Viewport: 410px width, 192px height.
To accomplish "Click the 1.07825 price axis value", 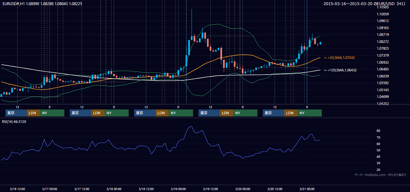I will click(x=383, y=48).
